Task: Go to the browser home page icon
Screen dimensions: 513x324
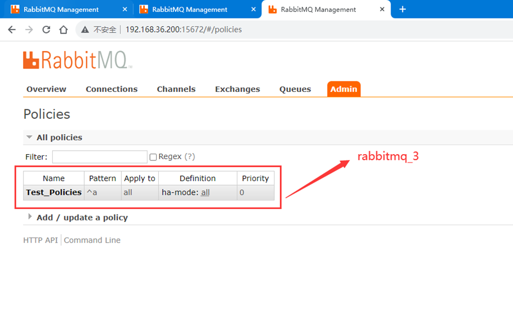Action: point(63,30)
